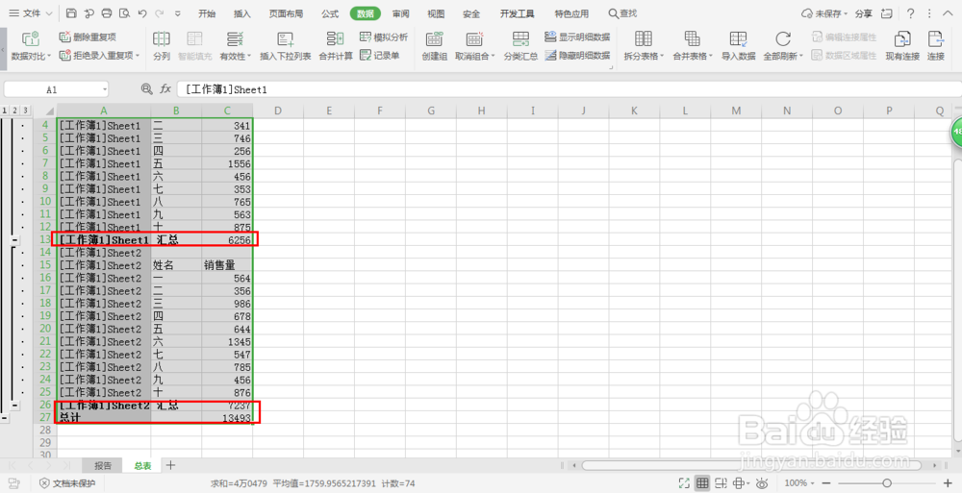
Task: Open the 有效性 data validation tool
Action: [x=235, y=46]
